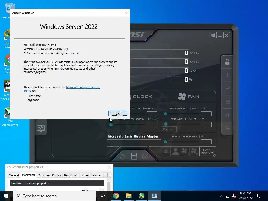Open the hardware monitor graph icon in Afterburner

pos(41,129)
